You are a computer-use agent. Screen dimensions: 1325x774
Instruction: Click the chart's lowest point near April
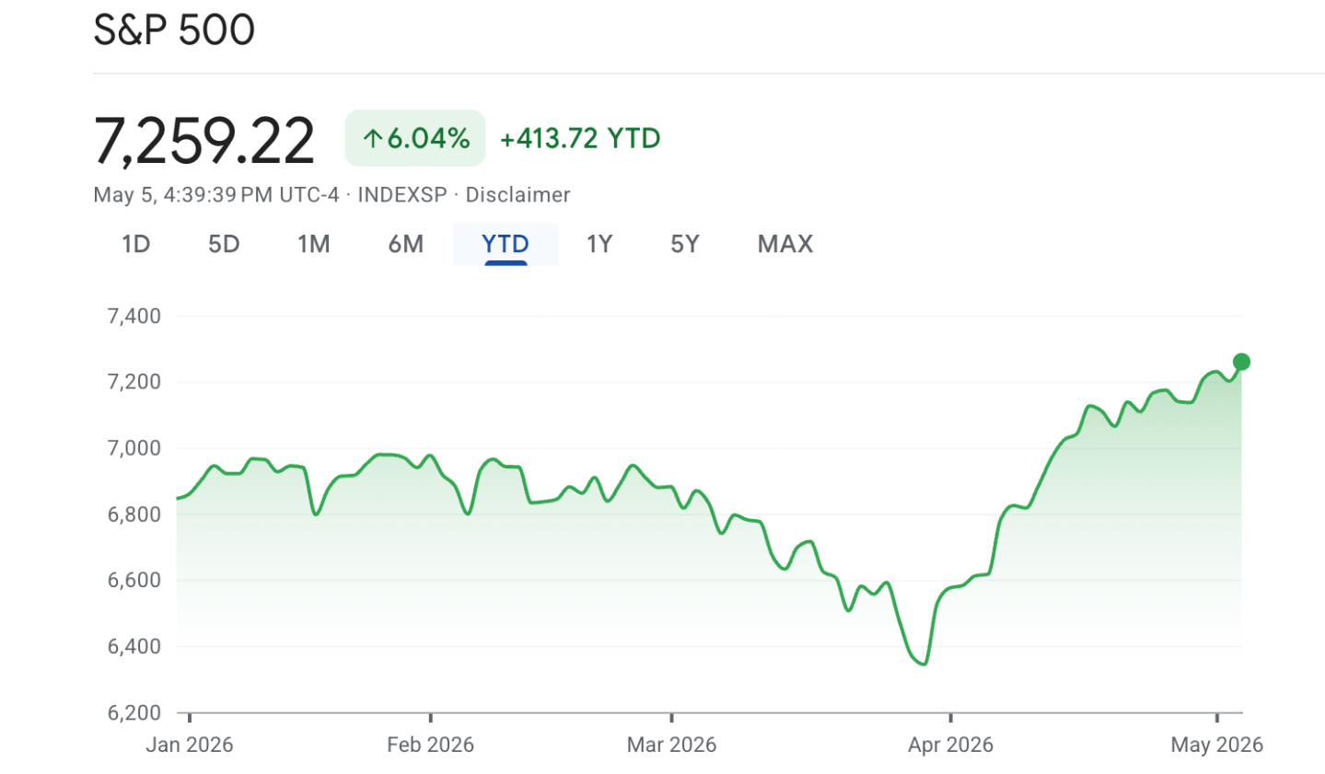(924, 664)
